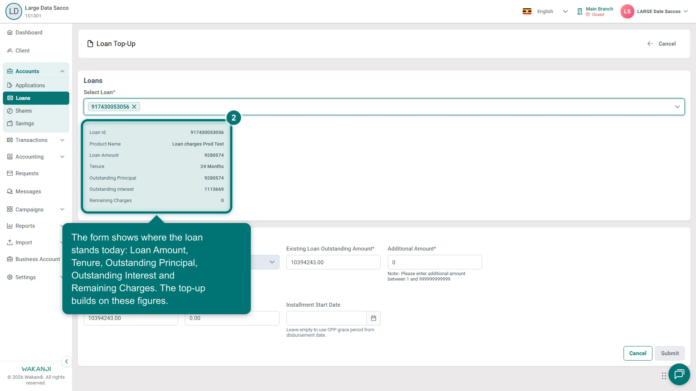Viewport: 696px width, 391px height.
Task: Expand the Campaigns menu chevron
Action: point(62,210)
